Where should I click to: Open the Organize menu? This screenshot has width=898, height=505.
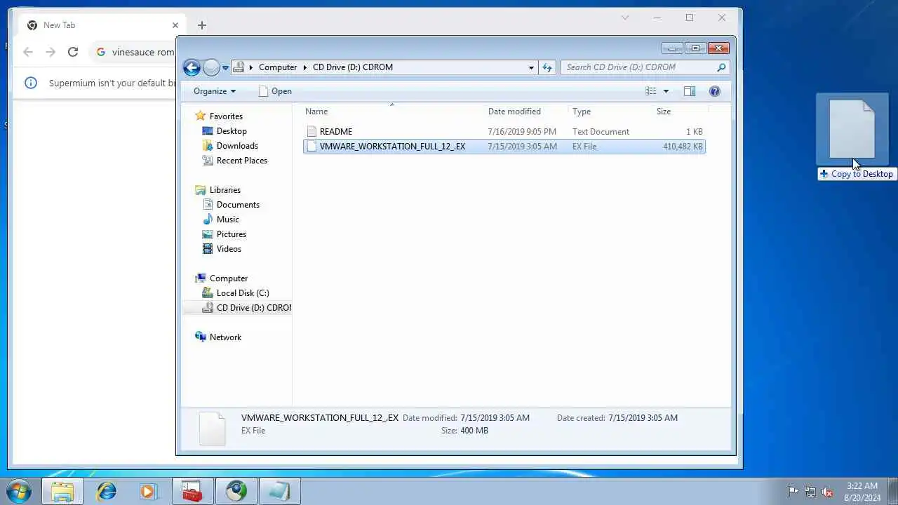pyautogui.click(x=215, y=91)
